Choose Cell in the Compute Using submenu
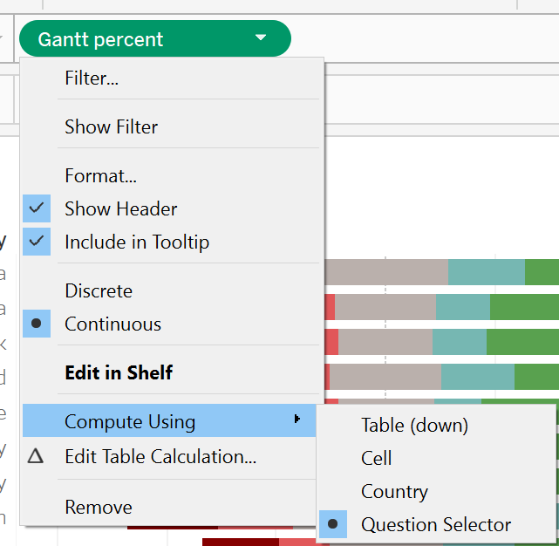559x546 pixels. point(376,459)
